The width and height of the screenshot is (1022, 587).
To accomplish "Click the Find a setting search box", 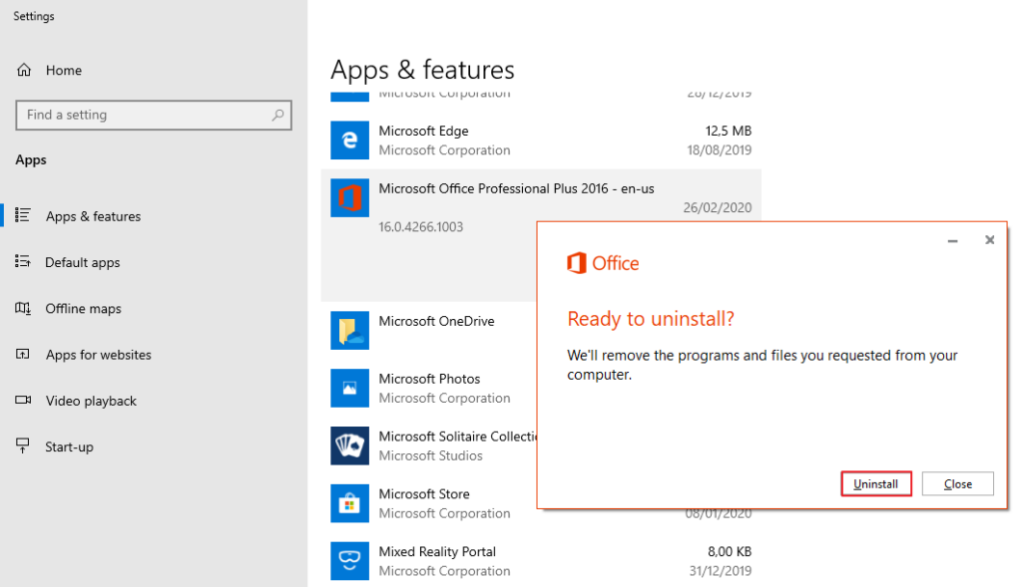I will pyautogui.click(x=150, y=115).
